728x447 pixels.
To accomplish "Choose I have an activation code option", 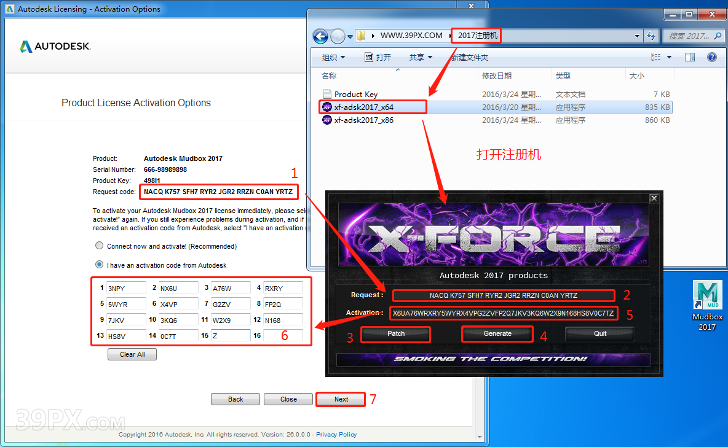I will [99, 265].
